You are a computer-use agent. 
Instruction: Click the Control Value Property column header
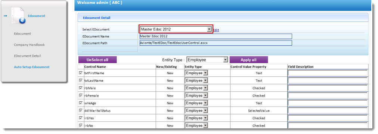click(x=248, y=67)
